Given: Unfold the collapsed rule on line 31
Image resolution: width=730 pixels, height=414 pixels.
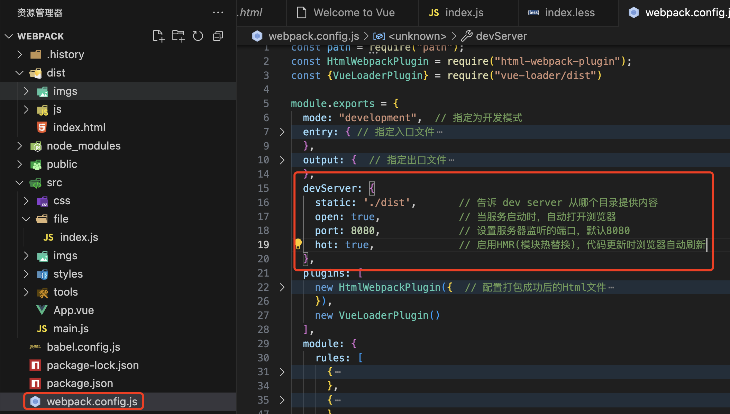Looking at the screenshot, I should (x=282, y=372).
